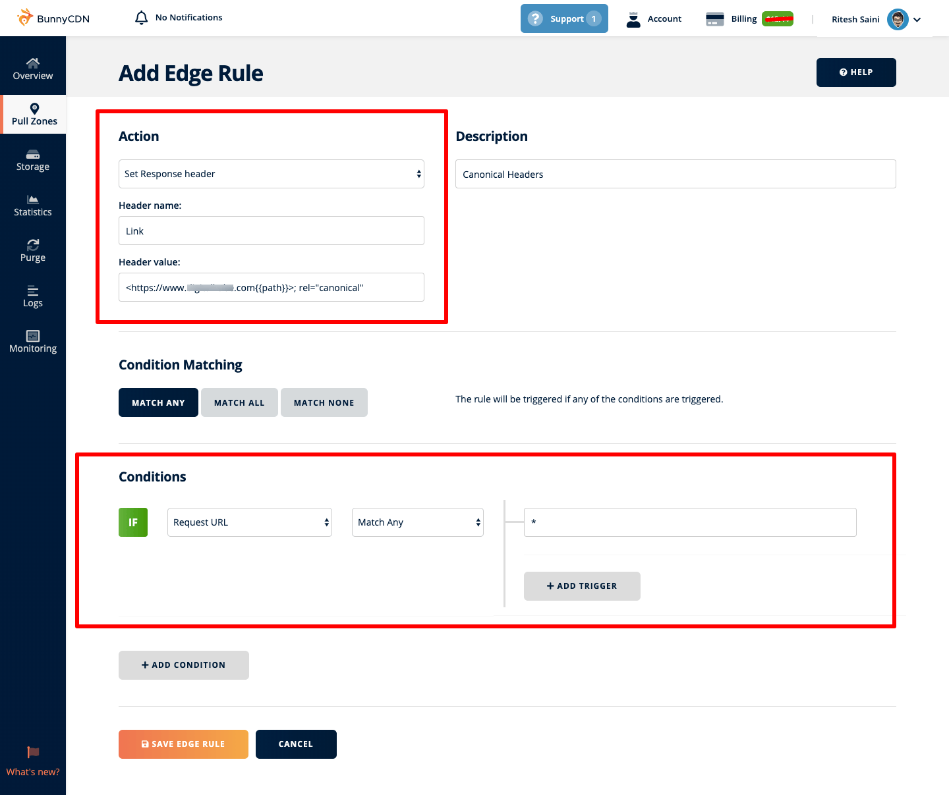Open the Storage section
The width and height of the screenshot is (949, 795).
[x=32, y=159]
